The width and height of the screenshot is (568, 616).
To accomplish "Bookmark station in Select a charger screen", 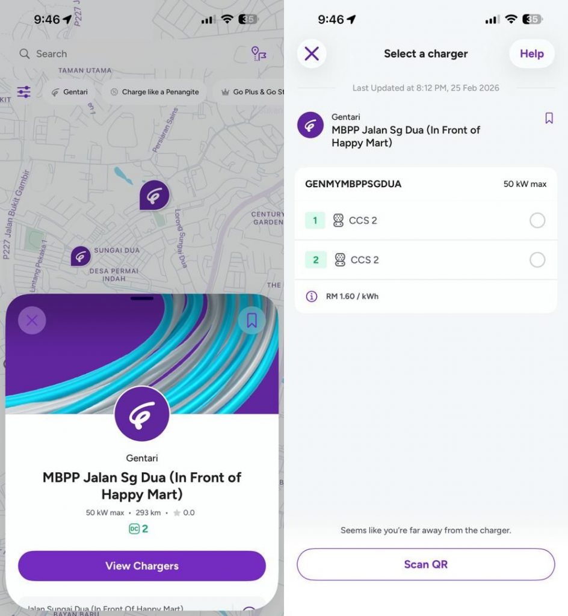I will (x=549, y=118).
